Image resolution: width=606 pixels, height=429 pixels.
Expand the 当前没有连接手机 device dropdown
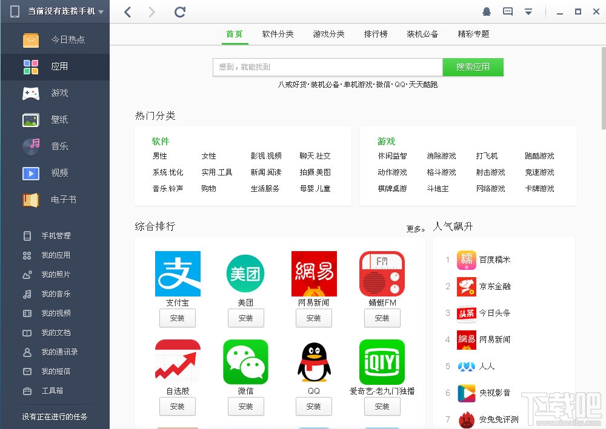coord(101,12)
